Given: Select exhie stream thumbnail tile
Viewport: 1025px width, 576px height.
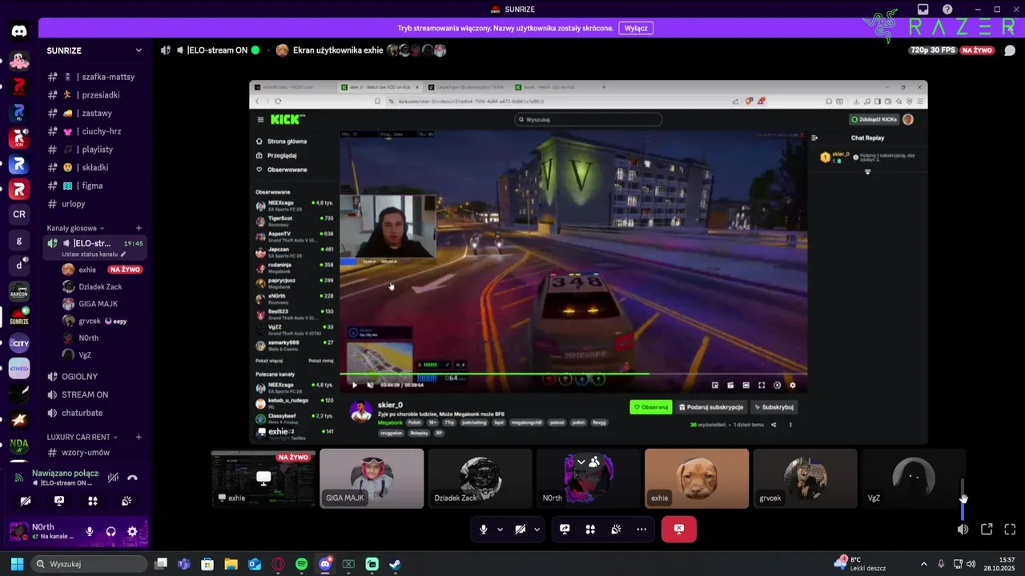Looking at the screenshot, I should click(x=263, y=478).
